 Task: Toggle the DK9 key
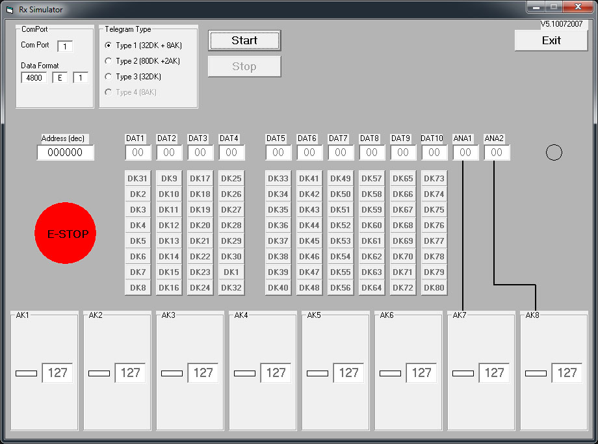[x=169, y=179]
